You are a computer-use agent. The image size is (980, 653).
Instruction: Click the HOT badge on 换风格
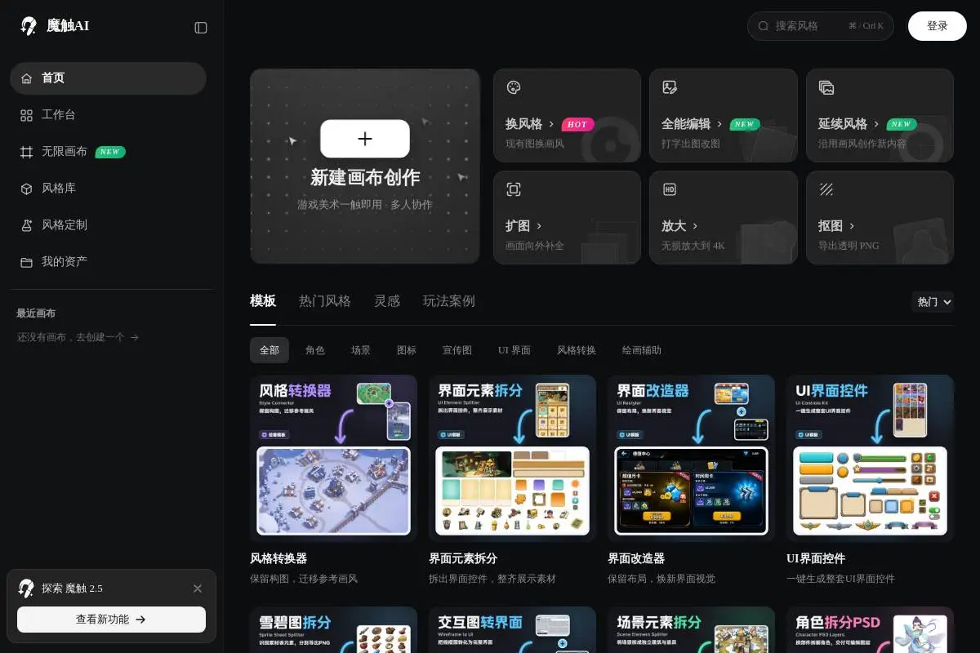pos(577,125)
